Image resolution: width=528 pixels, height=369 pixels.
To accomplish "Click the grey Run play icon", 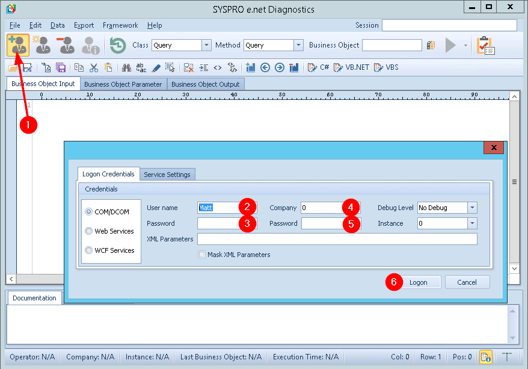I will (x=450, y=45).
